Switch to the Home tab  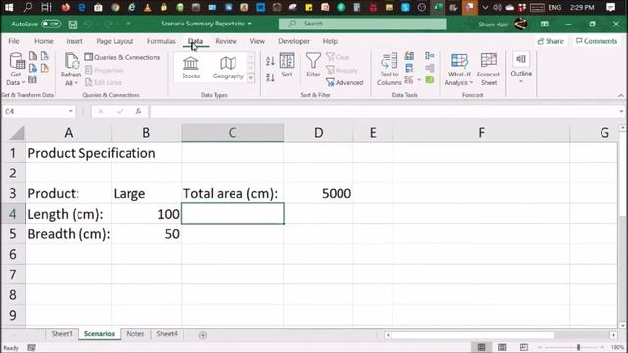[44, 41]
